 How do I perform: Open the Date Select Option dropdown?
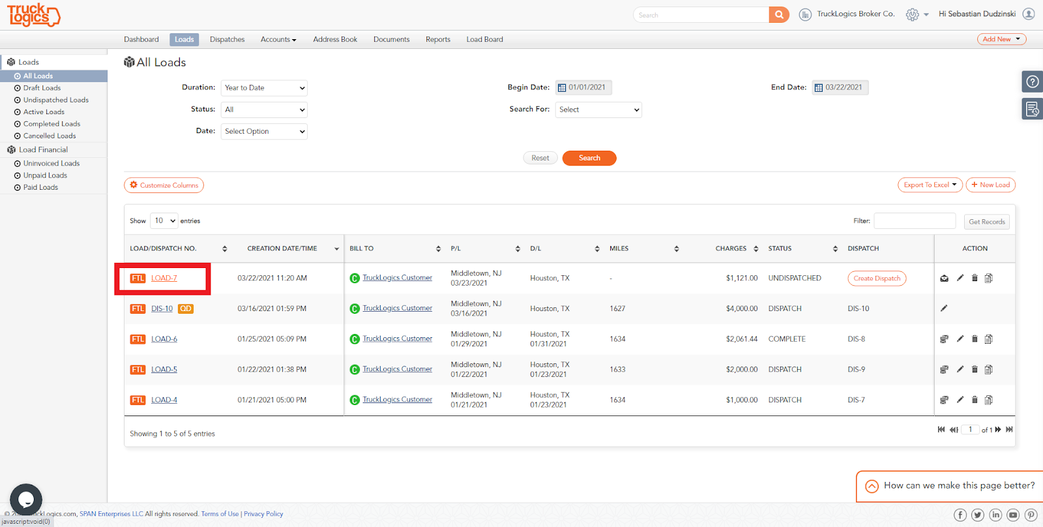click(264, 132)
